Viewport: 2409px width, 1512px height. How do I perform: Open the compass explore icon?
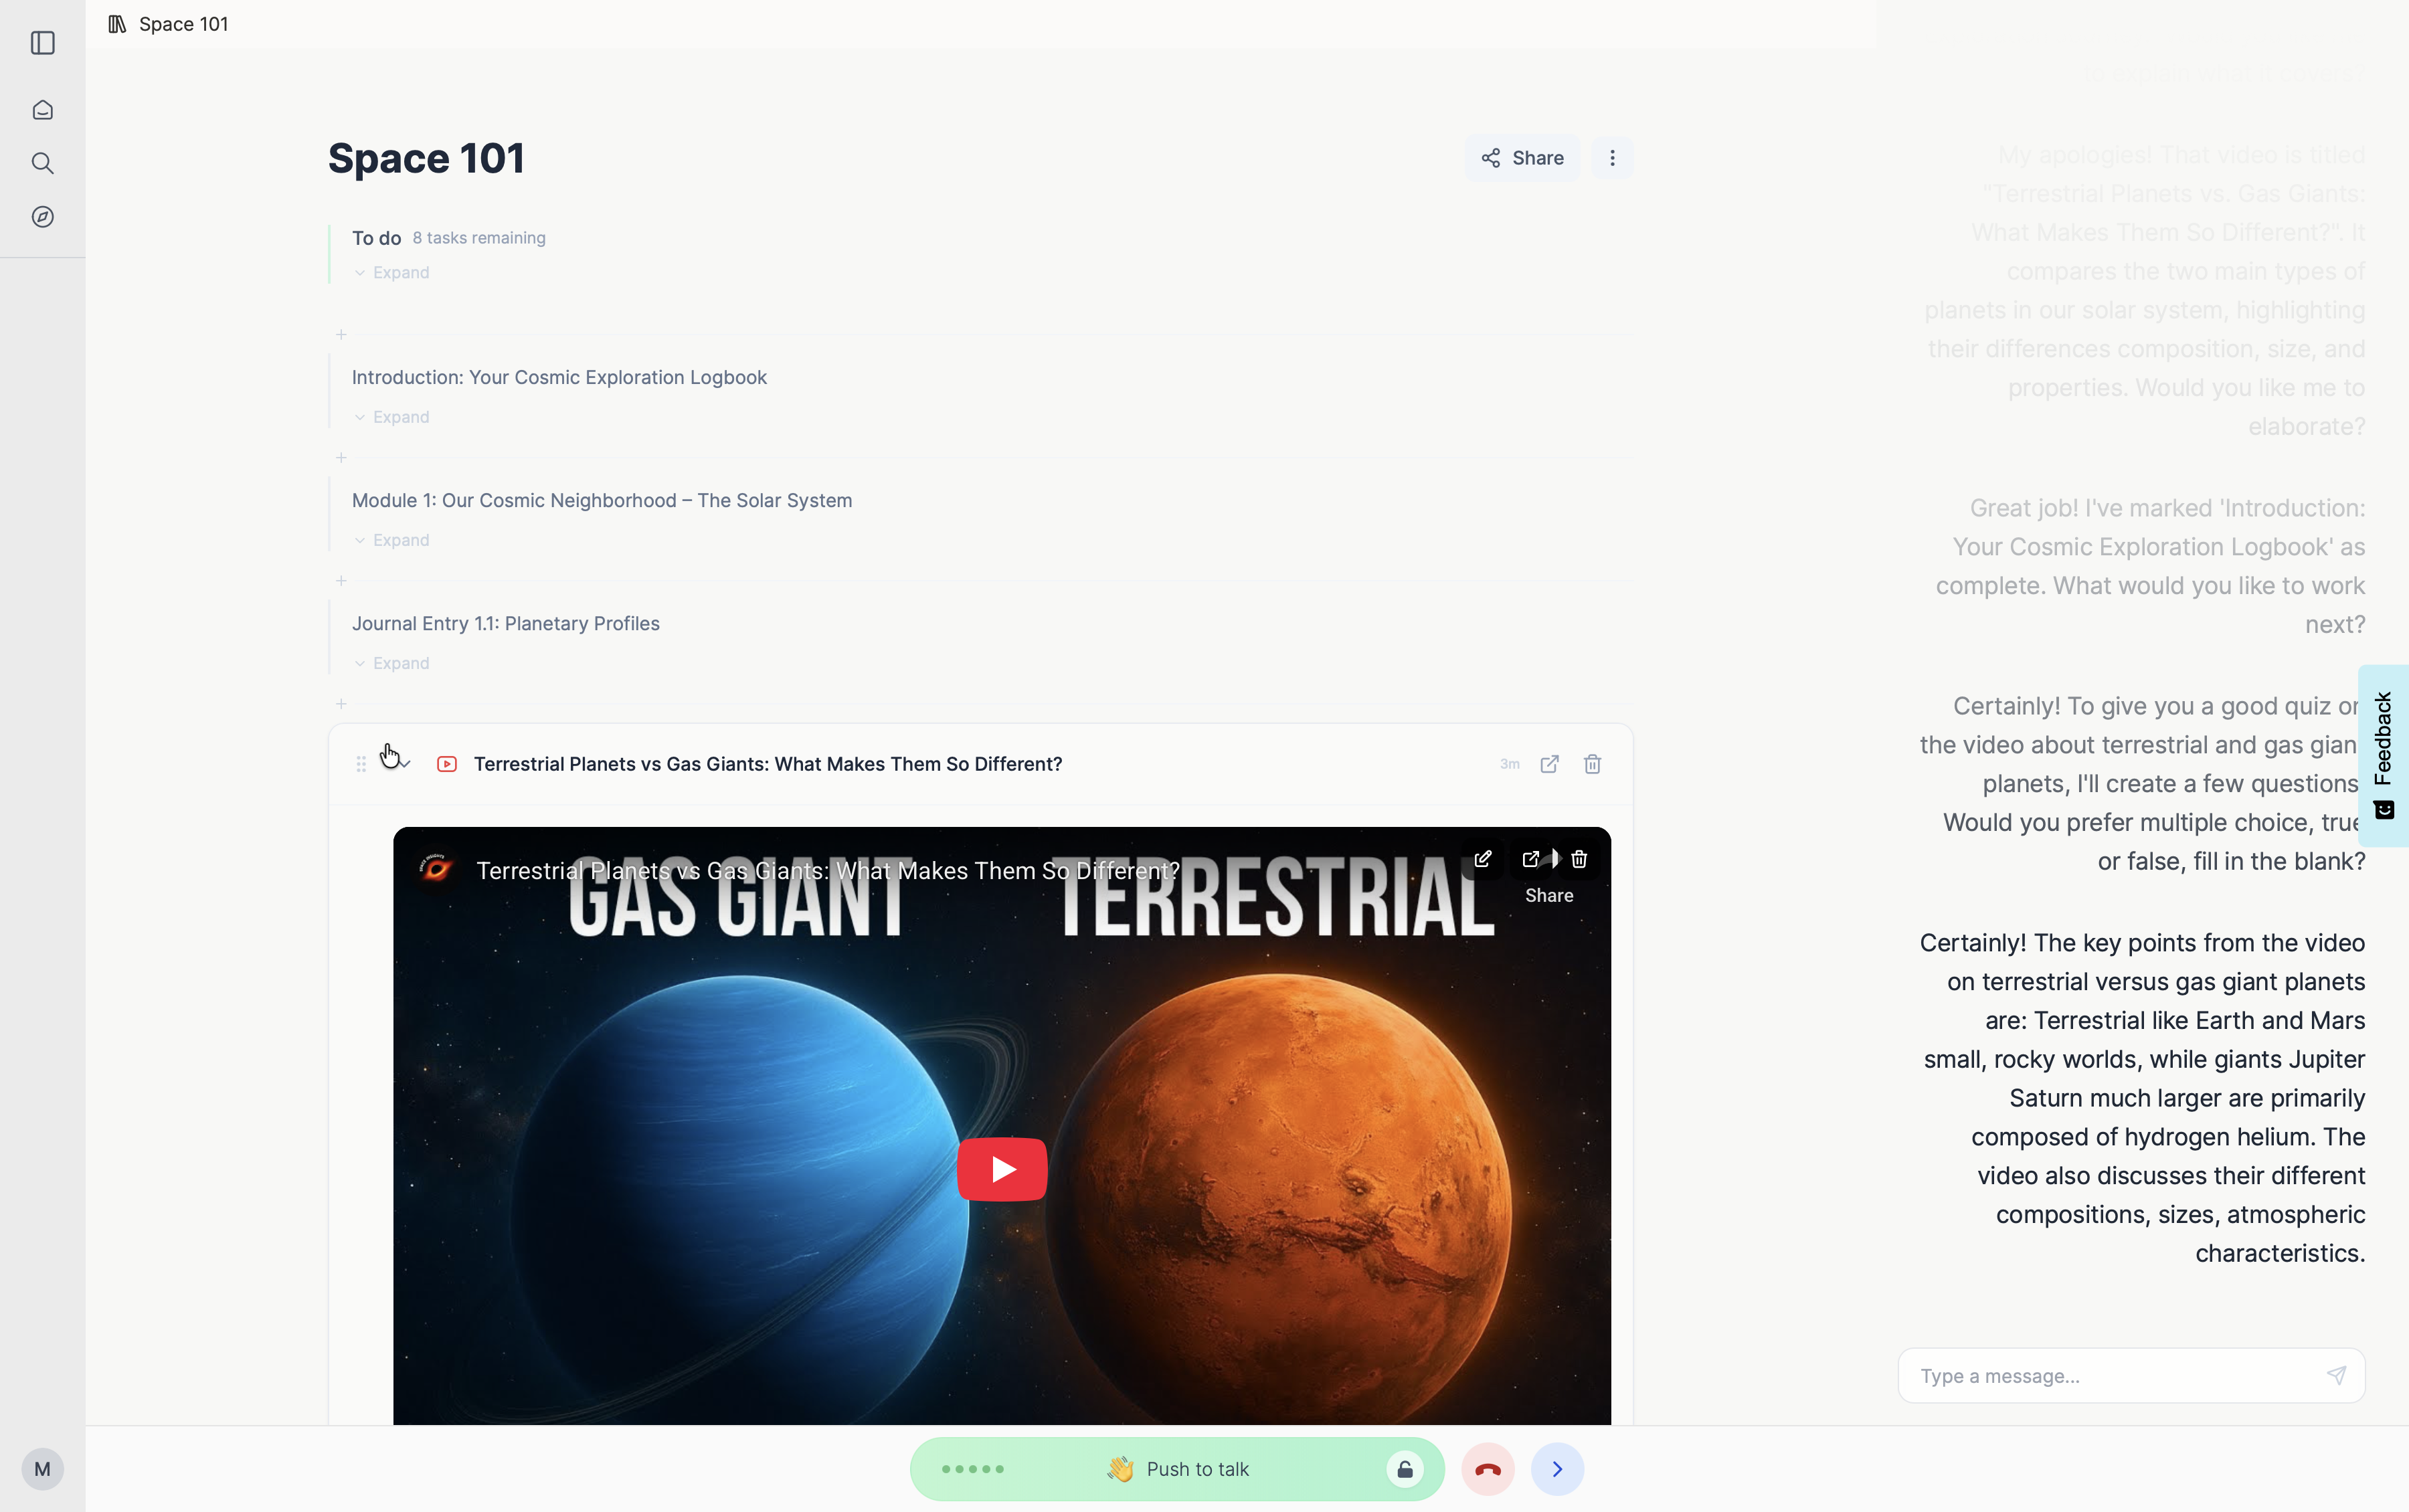click(x=42, y=217)
